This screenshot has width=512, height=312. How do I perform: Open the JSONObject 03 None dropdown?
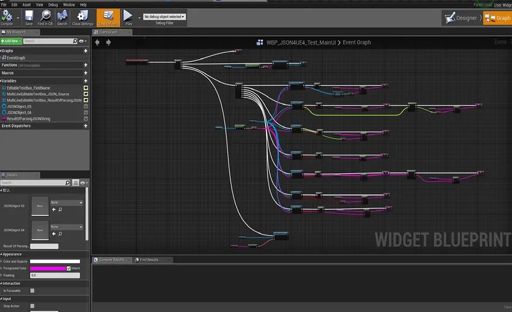click(x=67, y=203)
